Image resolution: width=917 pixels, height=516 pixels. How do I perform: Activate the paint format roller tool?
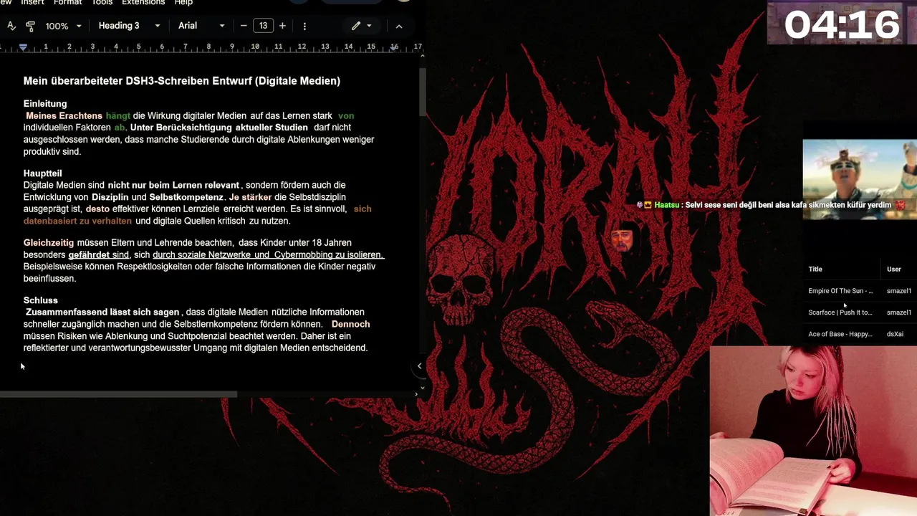30,26
